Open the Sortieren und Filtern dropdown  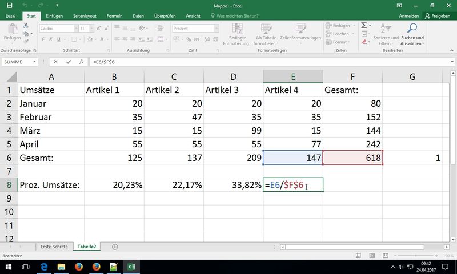(x=386, y=35)
